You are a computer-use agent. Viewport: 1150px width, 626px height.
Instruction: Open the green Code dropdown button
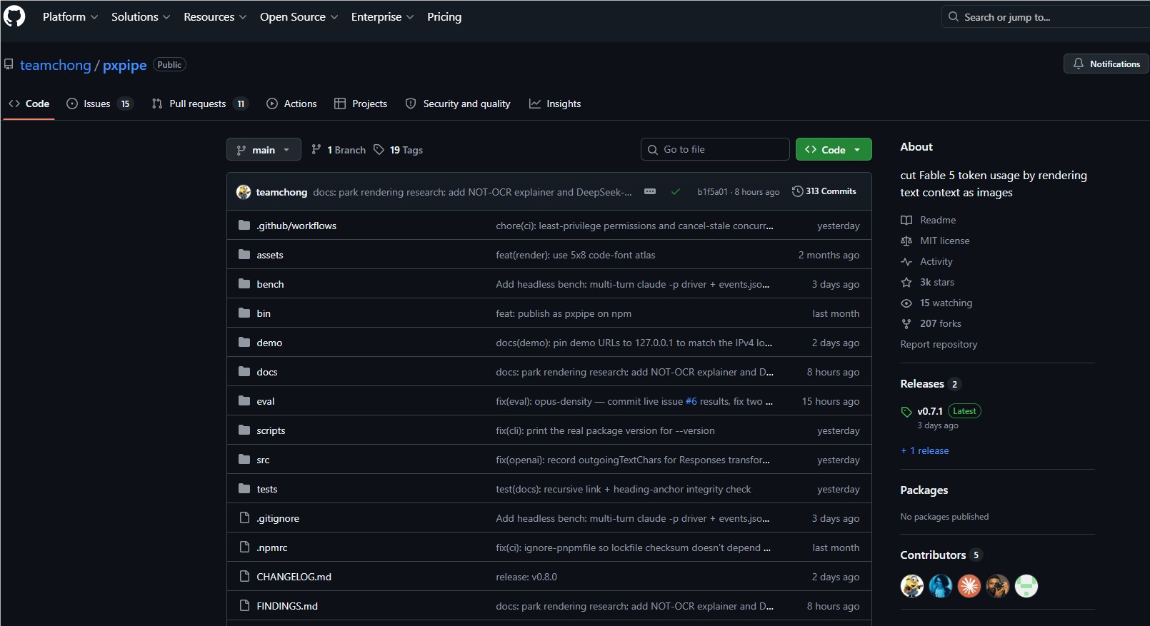834,149
